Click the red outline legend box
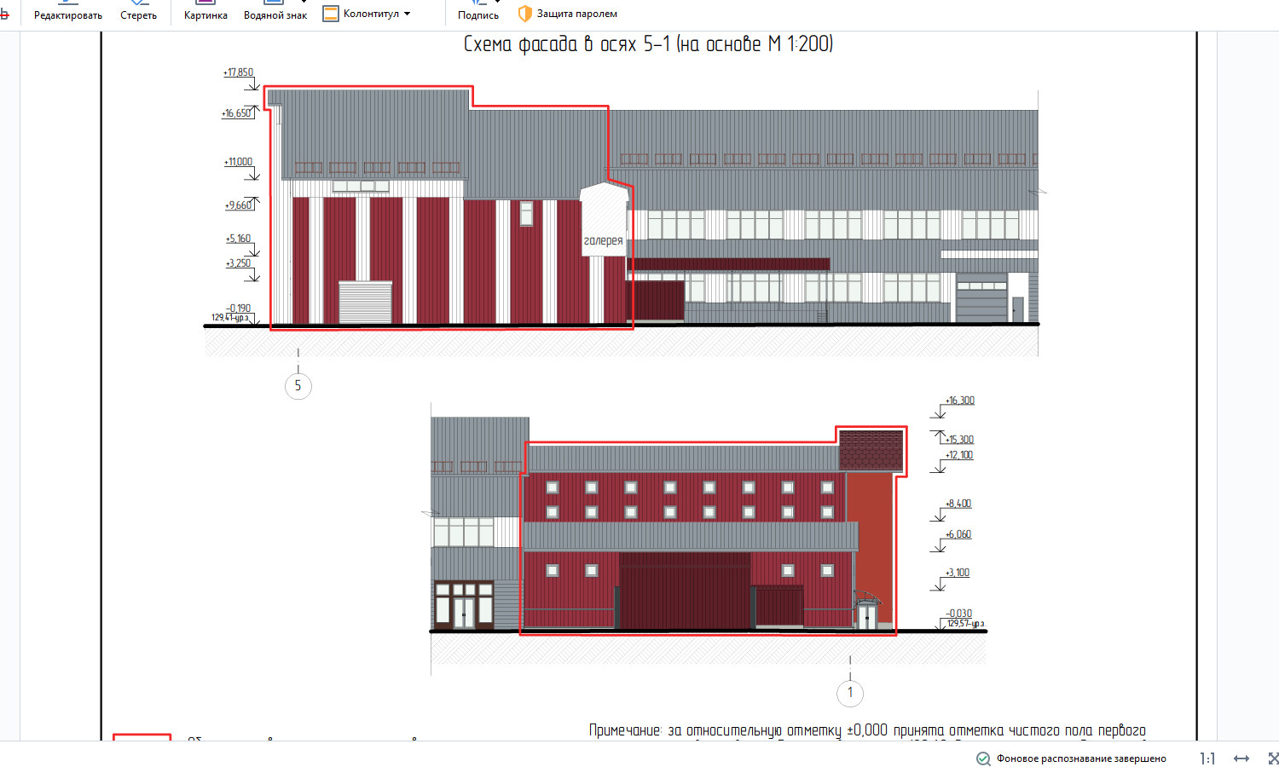This screenshot has width=1279, height=767. coord(142,737)
